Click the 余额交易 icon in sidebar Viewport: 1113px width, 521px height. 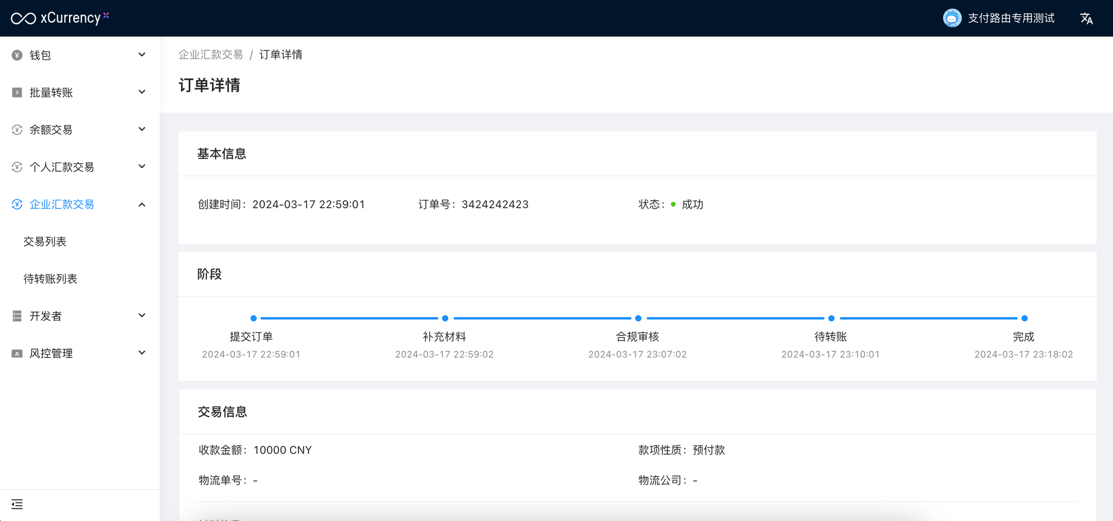(x=17, y=129)
